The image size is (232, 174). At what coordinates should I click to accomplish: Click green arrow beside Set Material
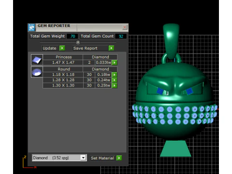tap(119, 158)
